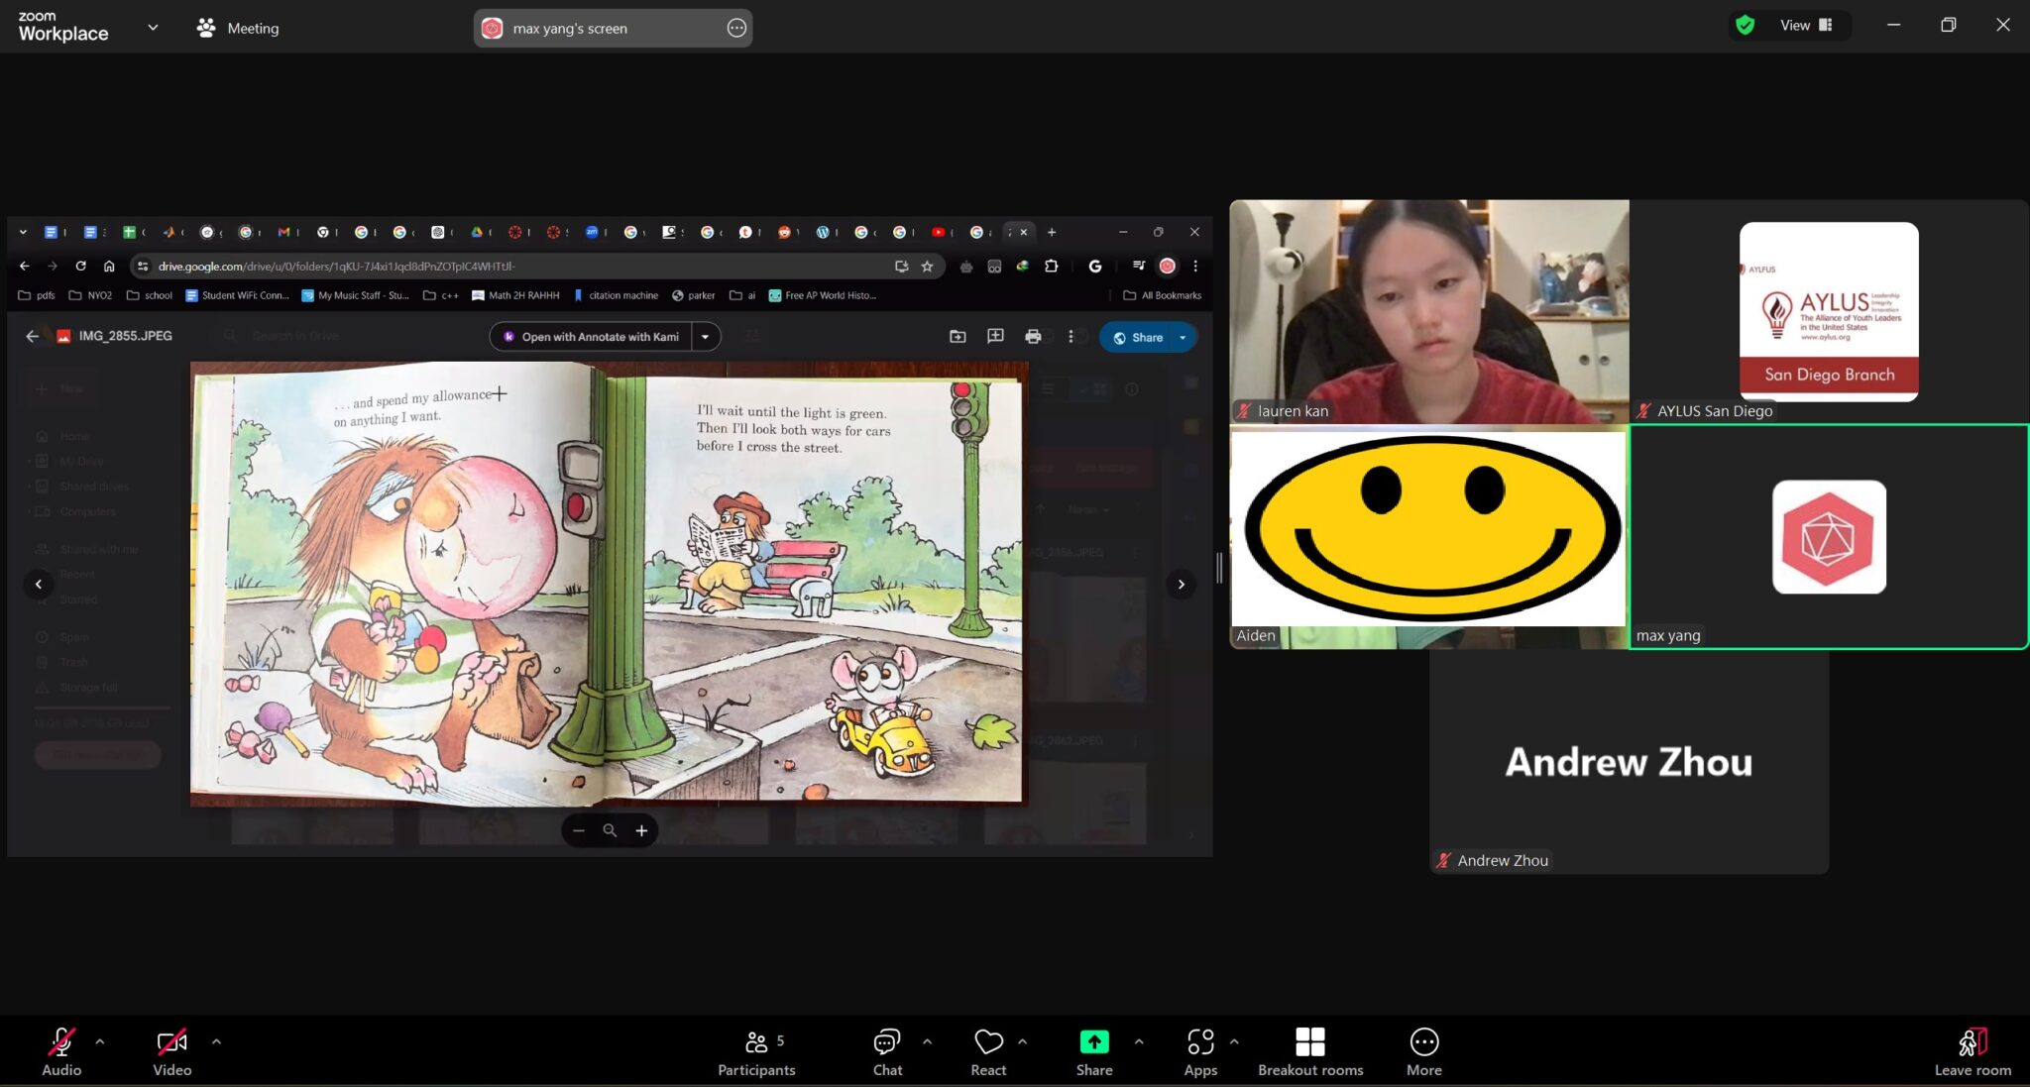The height and width of the screenshot is (1087, 2030).
Task: Open the Participants panel
Action: [x=756, y=1052]
